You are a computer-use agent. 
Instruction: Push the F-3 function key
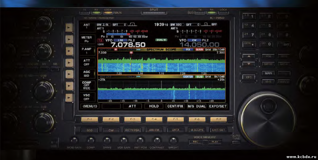(x=132, y=119)
